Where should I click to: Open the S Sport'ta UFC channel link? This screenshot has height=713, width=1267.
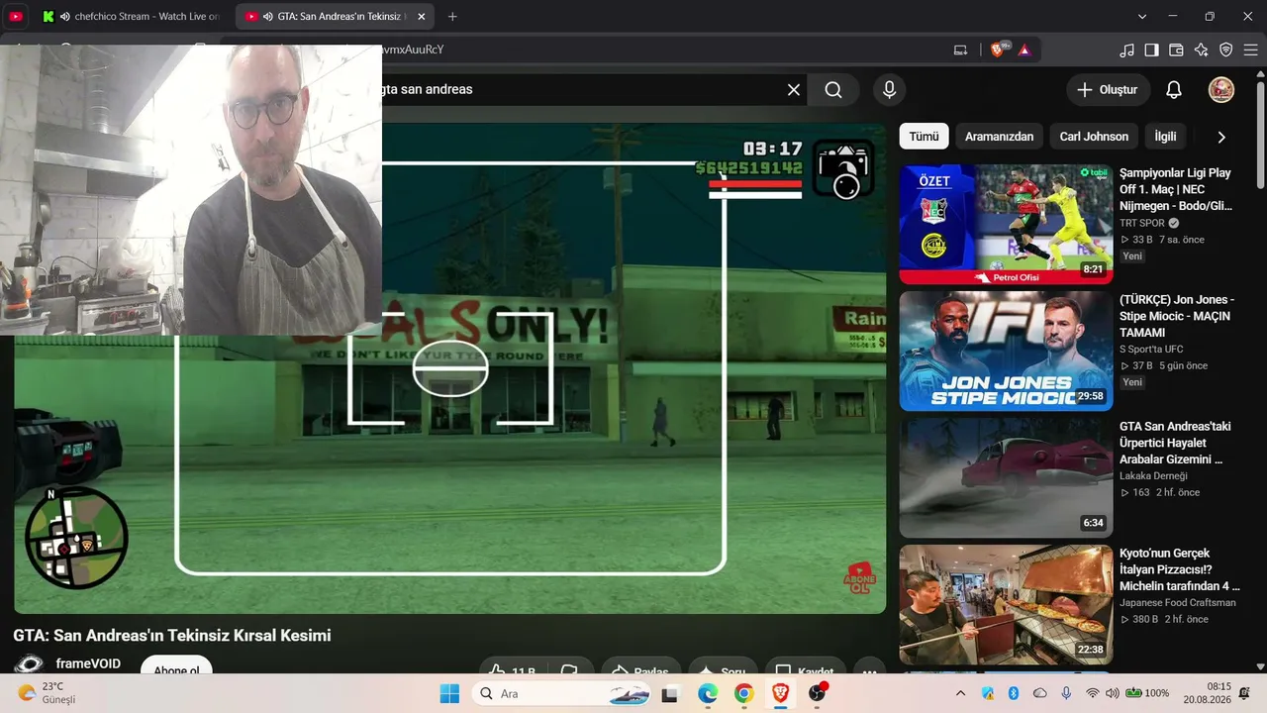1151,350
